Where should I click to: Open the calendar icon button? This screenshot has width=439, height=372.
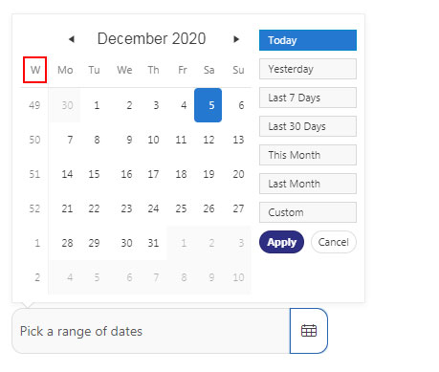pyautogui.click(x=309, y=331)
